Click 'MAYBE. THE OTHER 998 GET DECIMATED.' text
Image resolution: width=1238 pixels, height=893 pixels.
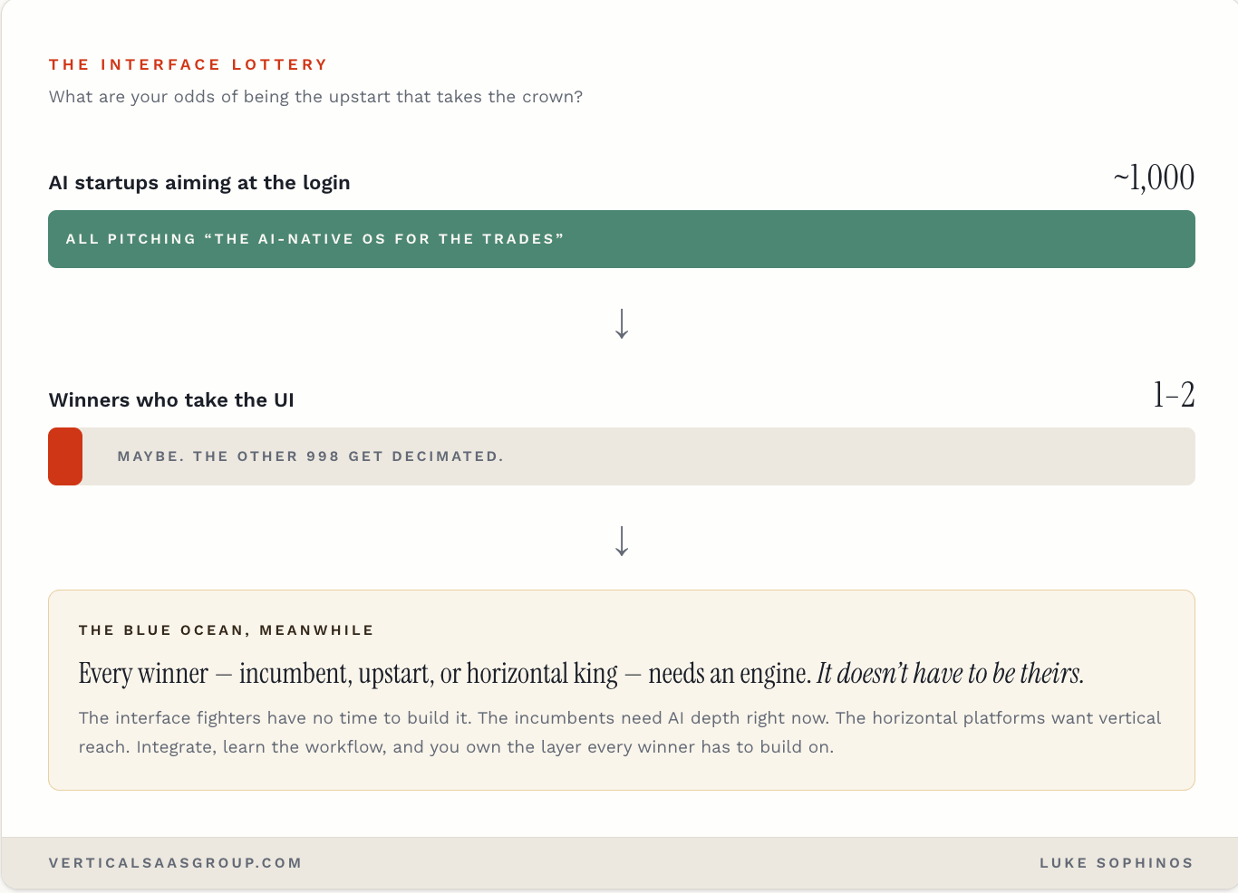click(x=311, y=456)
